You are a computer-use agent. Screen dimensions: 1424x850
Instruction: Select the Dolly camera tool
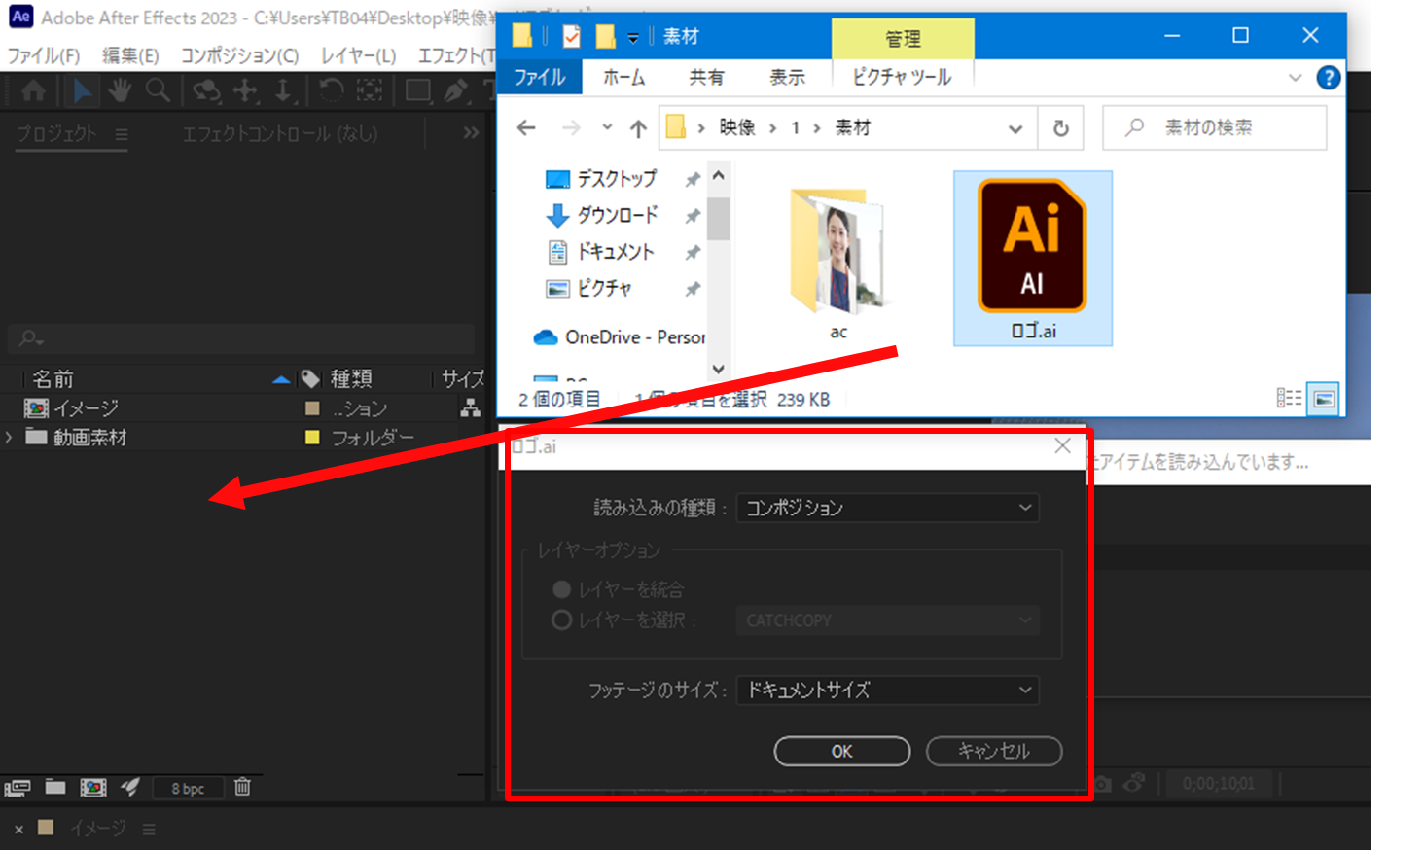[283, 91]
